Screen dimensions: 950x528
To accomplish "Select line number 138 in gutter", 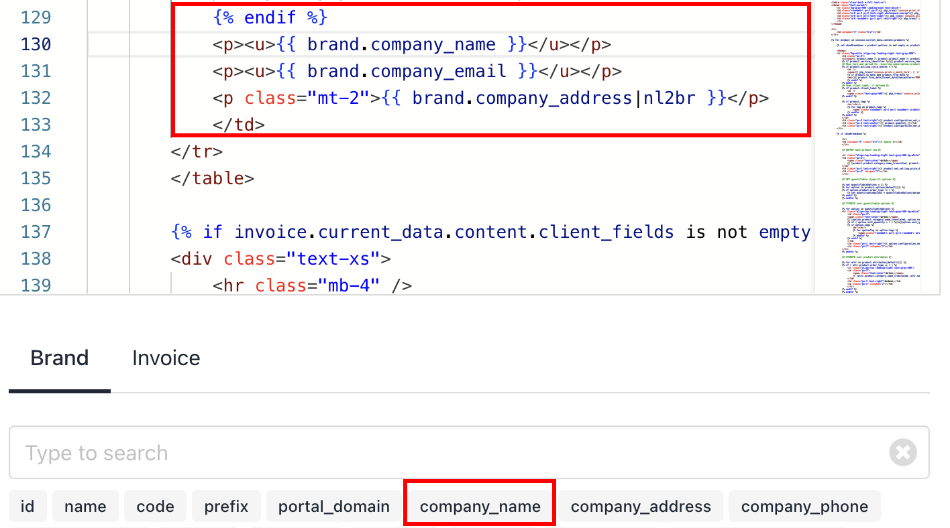I will click(x=36, y=259).
